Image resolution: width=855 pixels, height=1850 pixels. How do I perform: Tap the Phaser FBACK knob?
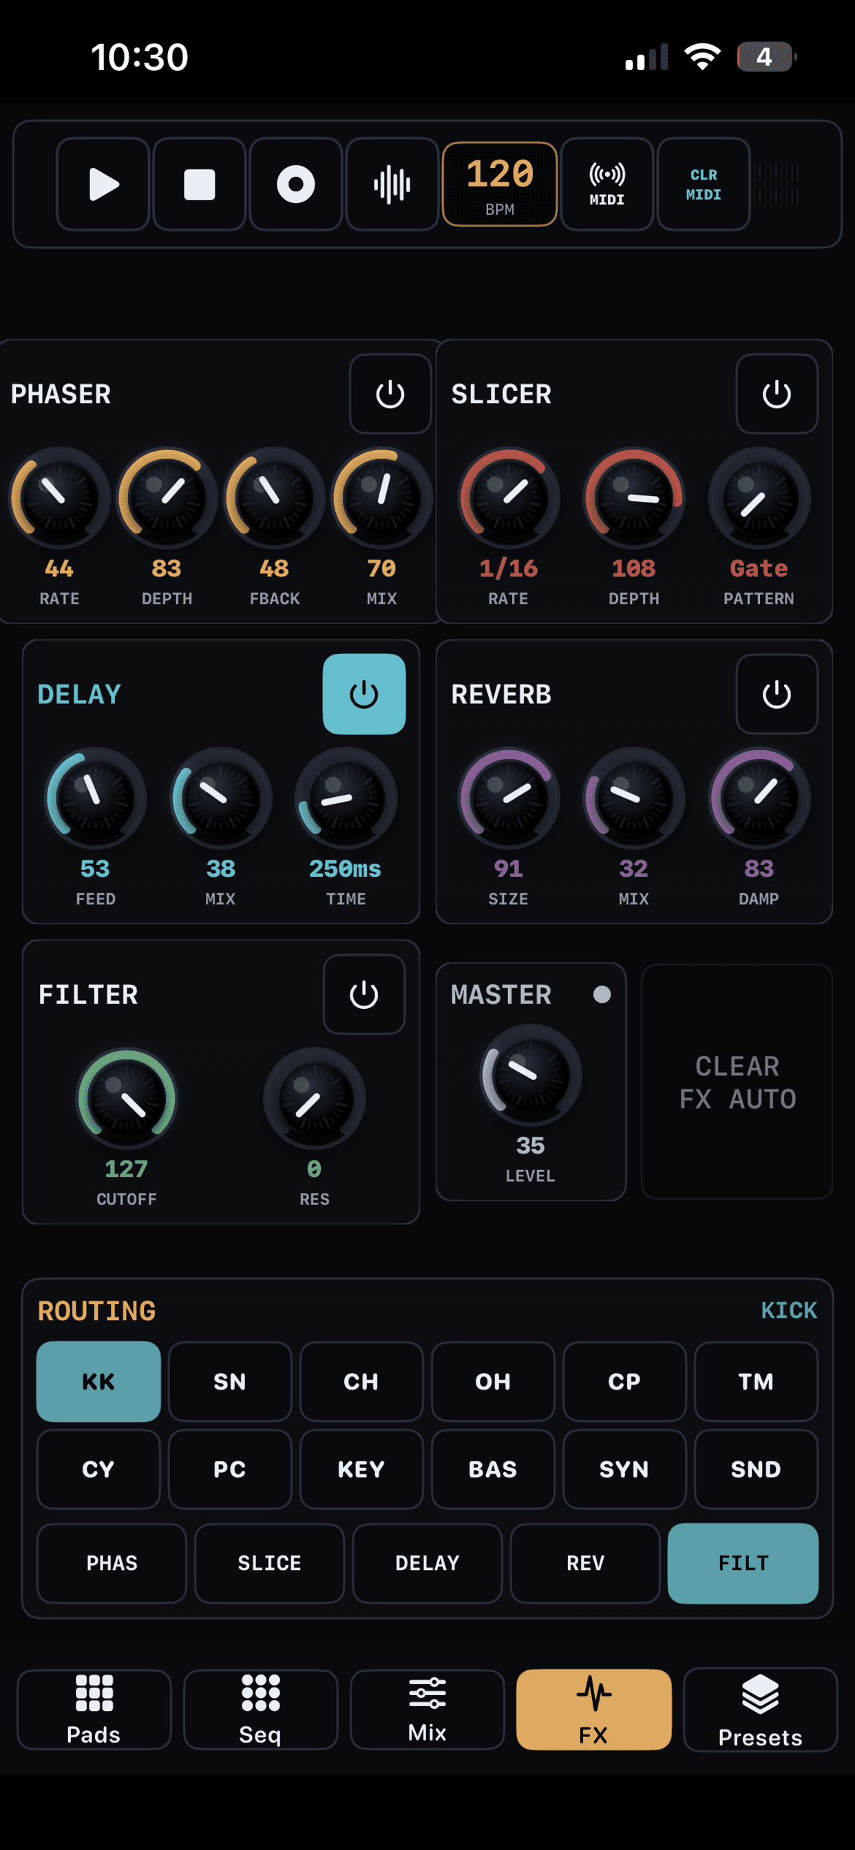coord(274,498)
